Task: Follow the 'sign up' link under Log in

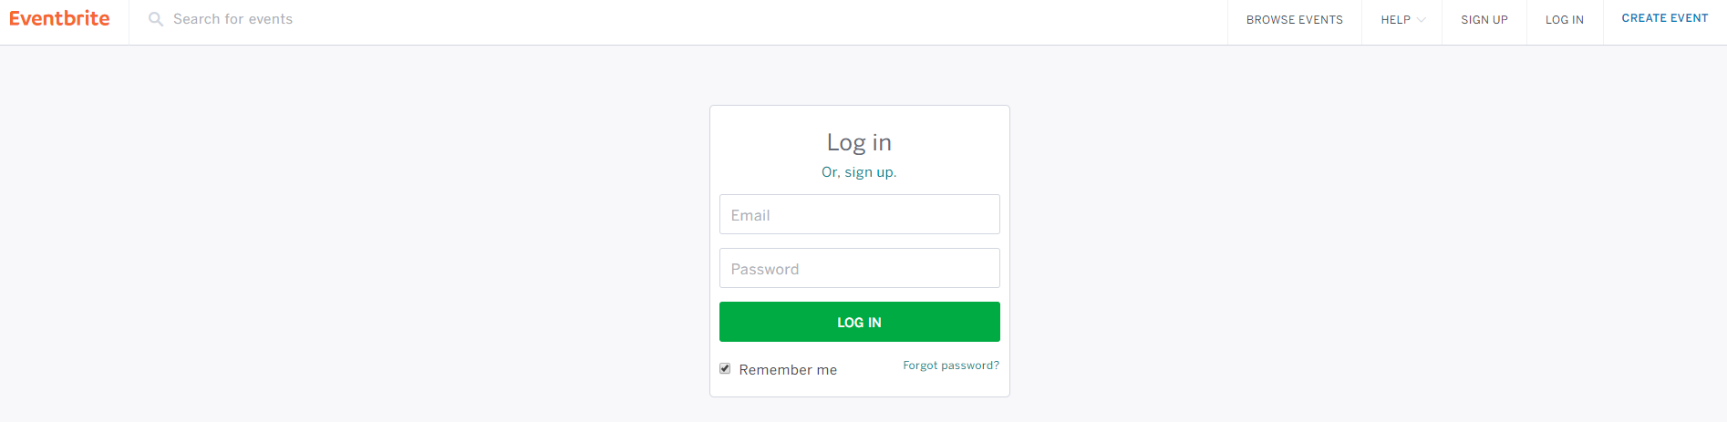Action: (870, 172)
